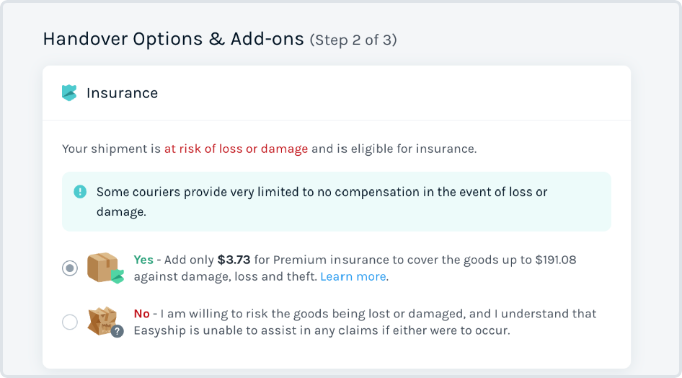Click the red at risk of loss text
This screenshot has height=378, width=682.
[236, 149]
